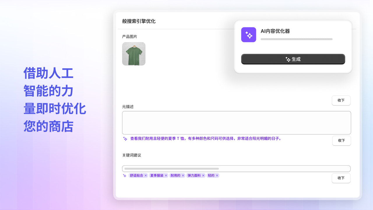The width and height of the screenshot is (373, 210).
Task: Click 收下 next to the meta description suggestion
Action: point(342,141)
